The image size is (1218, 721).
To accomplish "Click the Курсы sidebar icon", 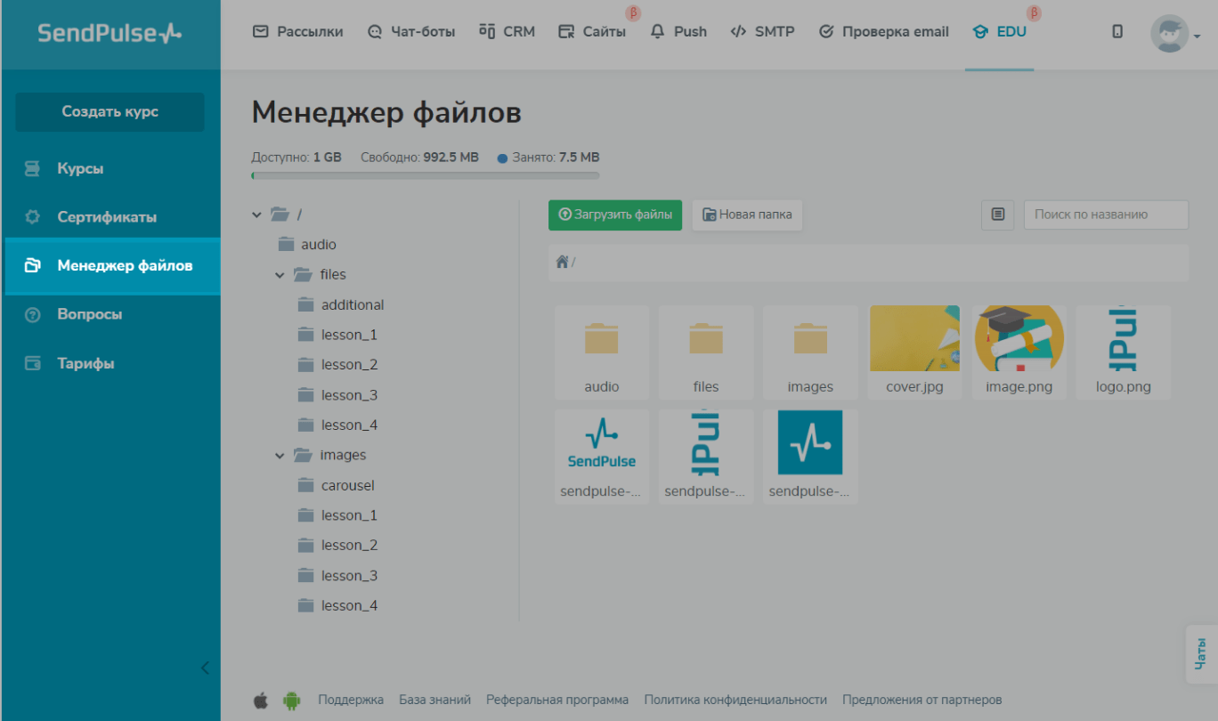I will coord(33,168).
